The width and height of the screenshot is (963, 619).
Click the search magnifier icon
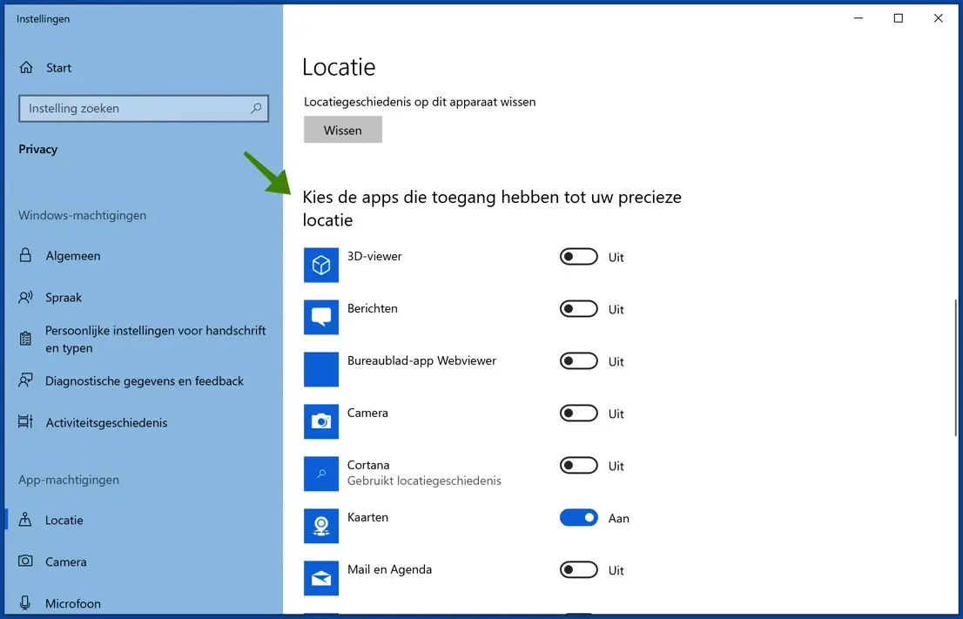256,109
